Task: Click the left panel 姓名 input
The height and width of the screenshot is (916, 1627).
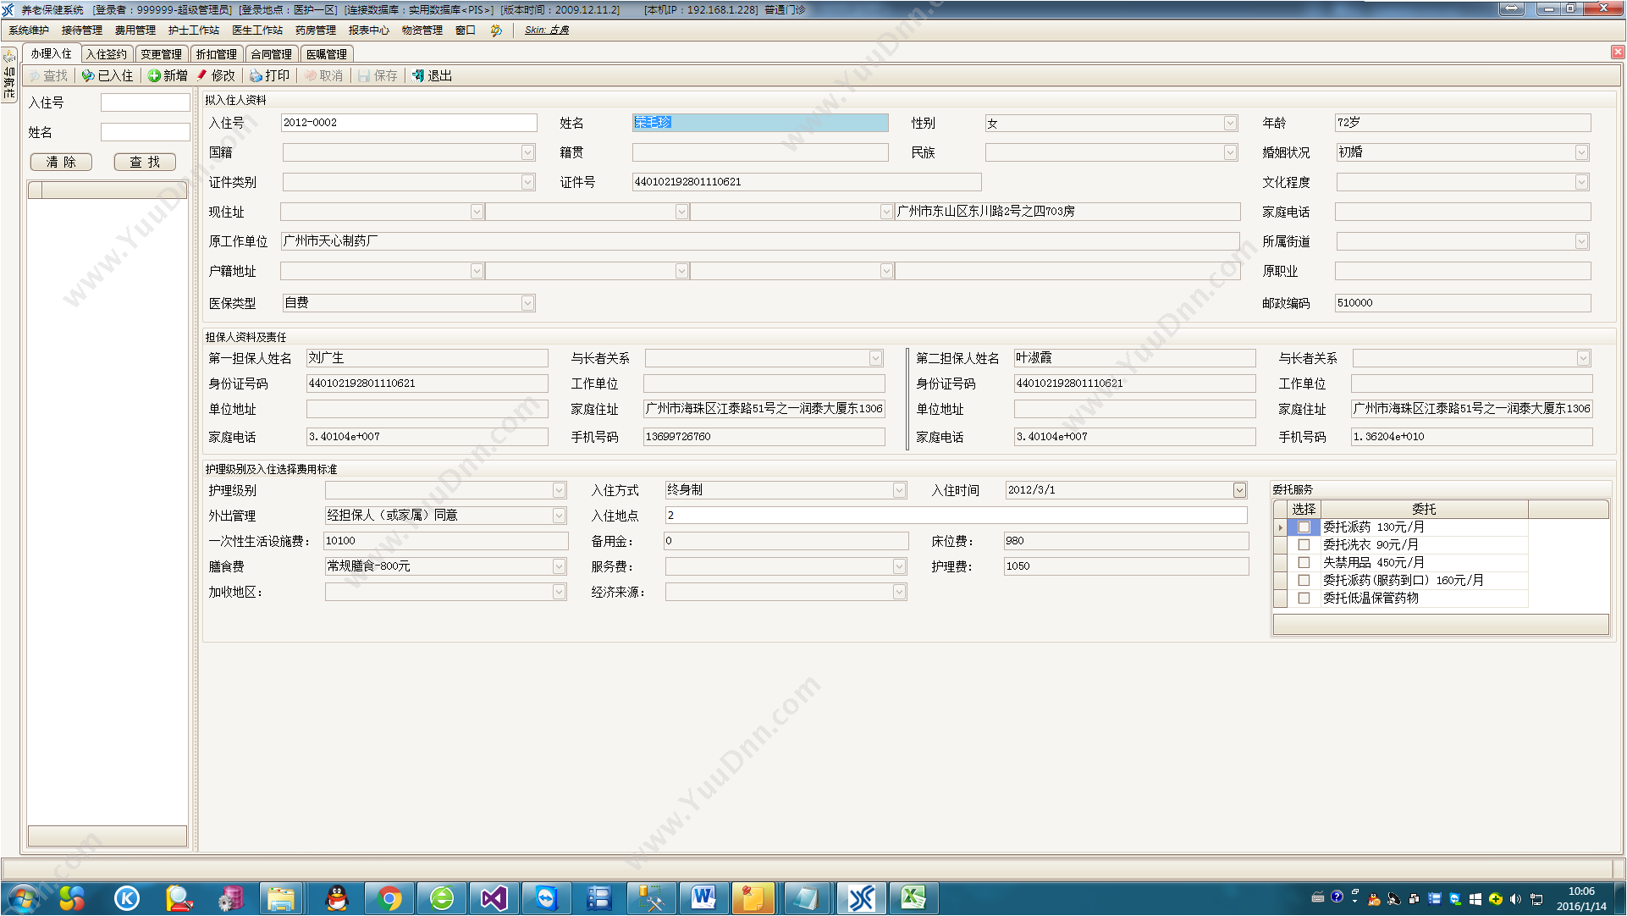Action: [146, 132]
